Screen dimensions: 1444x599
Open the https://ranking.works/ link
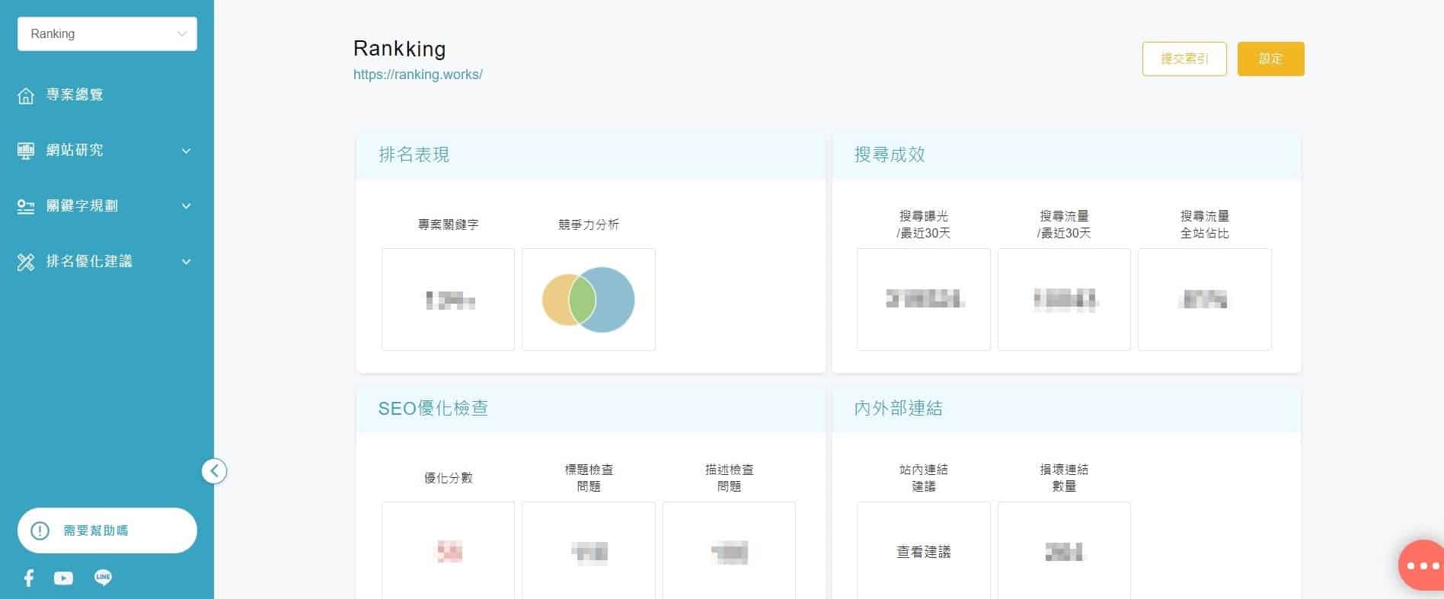coord(418,75)
